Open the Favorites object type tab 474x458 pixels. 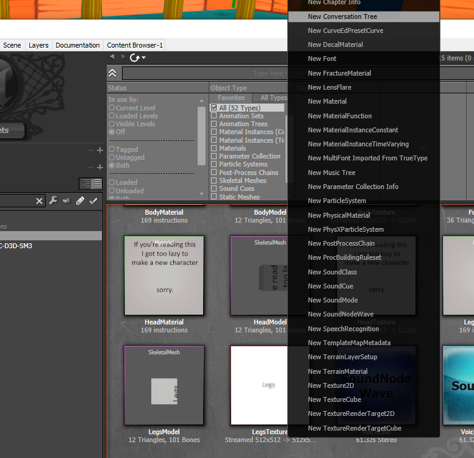(x=231, y=98)
